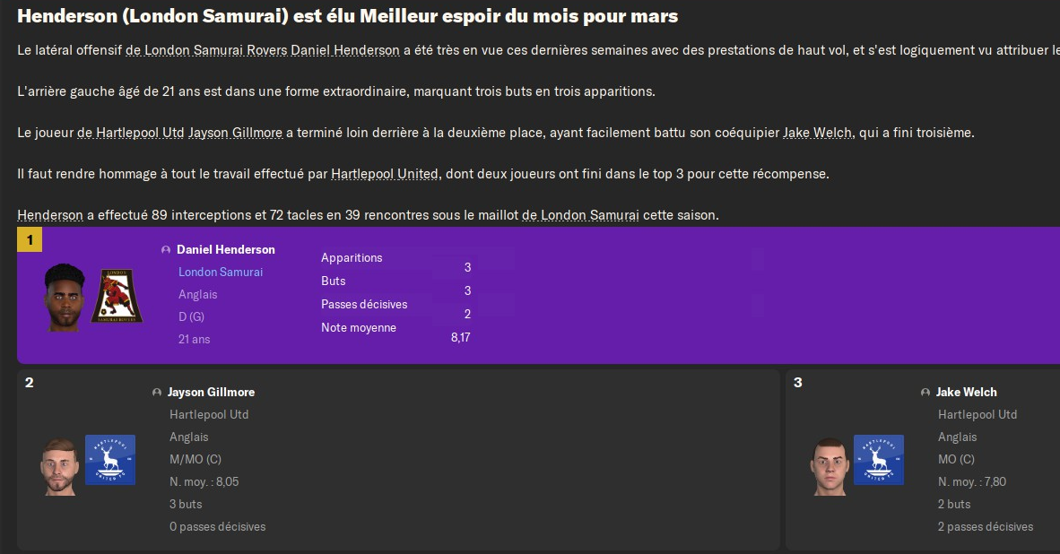Open the Hartlepool Utd link in the article text
Viewport: 1060px width, 554px height.
coord(140,133)
